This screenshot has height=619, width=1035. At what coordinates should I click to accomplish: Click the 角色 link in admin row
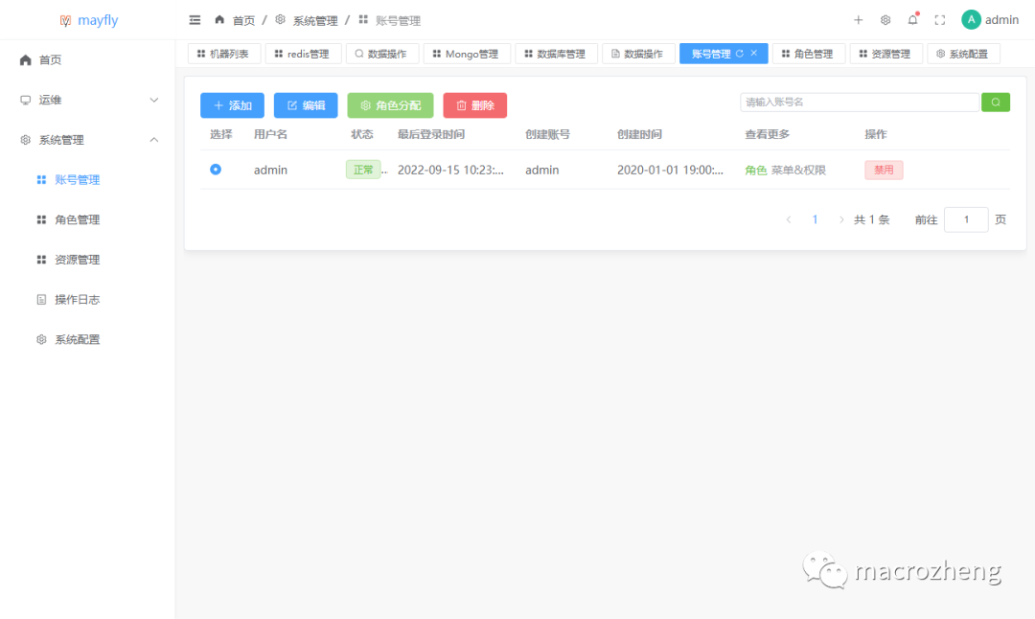(755, 170)
